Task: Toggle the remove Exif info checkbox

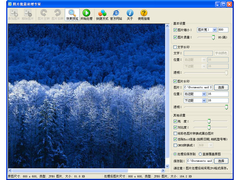Action: pos(175,139)
